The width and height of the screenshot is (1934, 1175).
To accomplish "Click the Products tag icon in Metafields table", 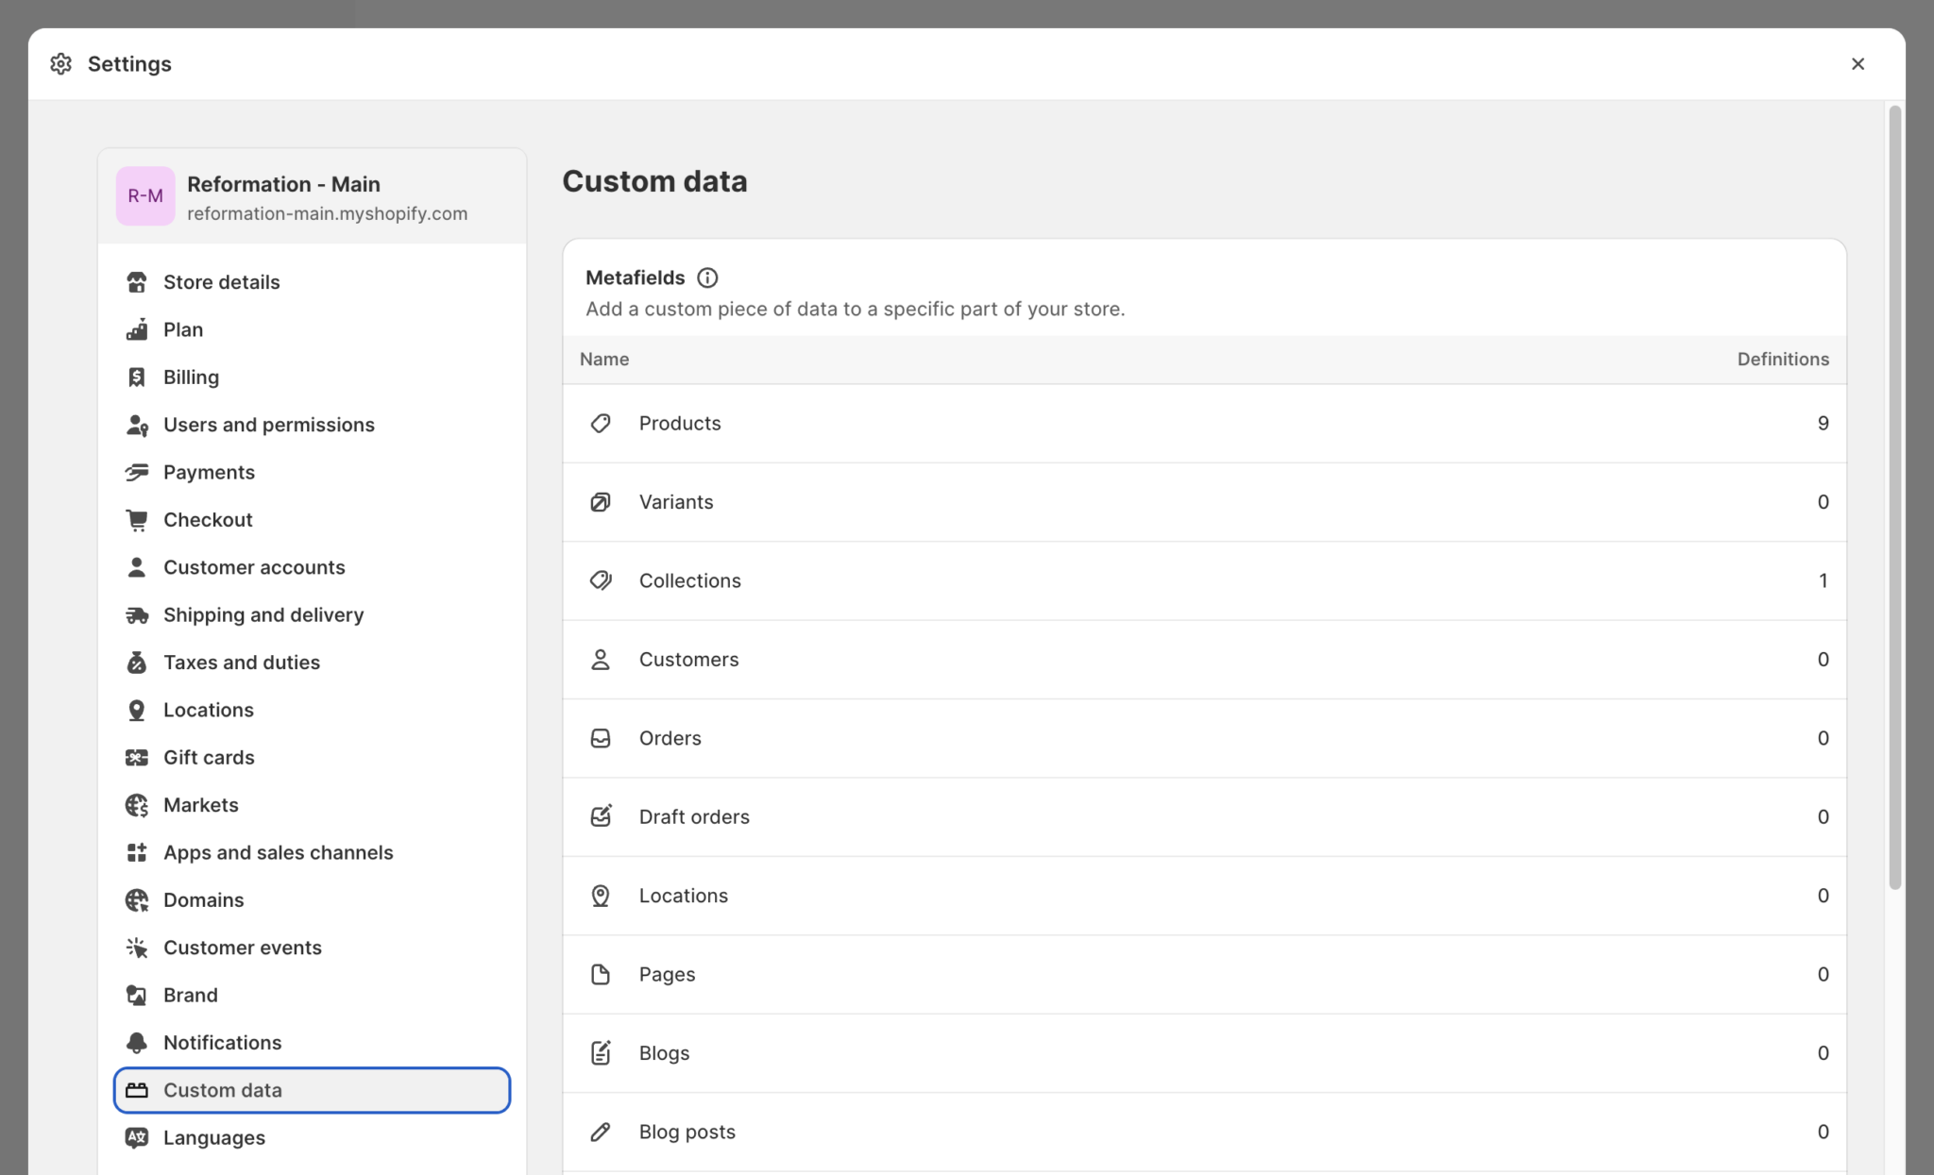I will 601,423.
